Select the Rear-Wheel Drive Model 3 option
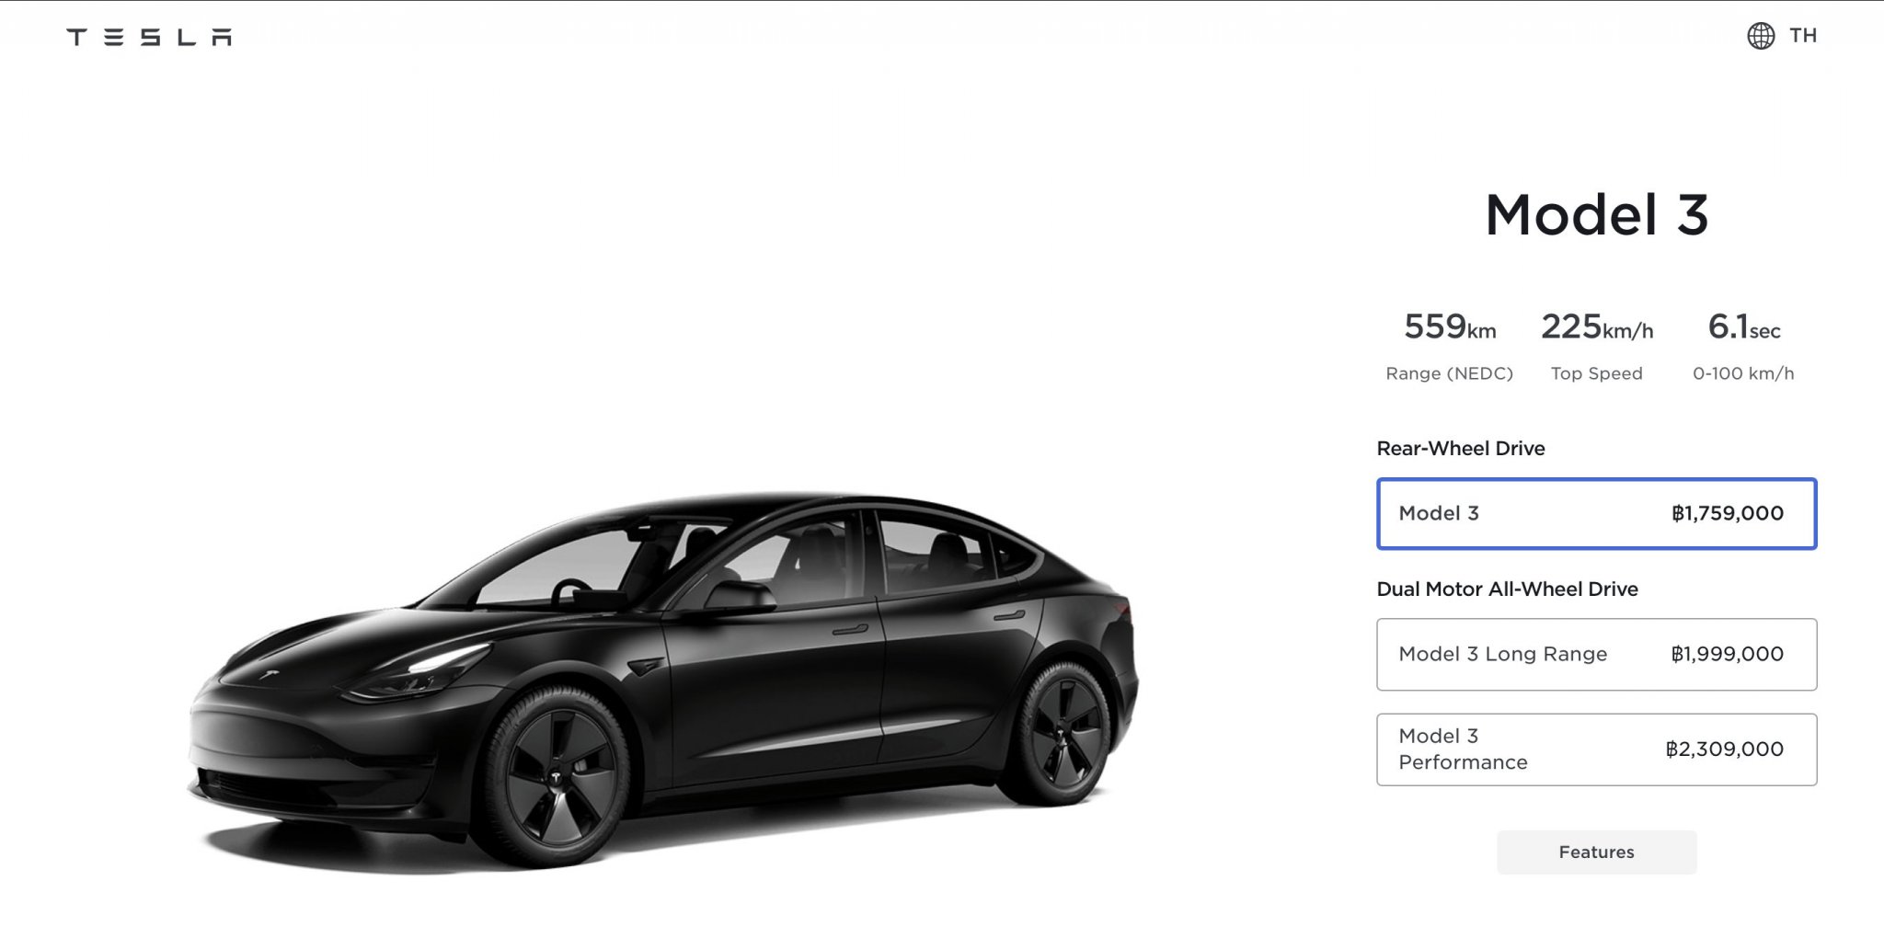The image size is (1884, 938). pyautogui.click(x=1596, y=513)
